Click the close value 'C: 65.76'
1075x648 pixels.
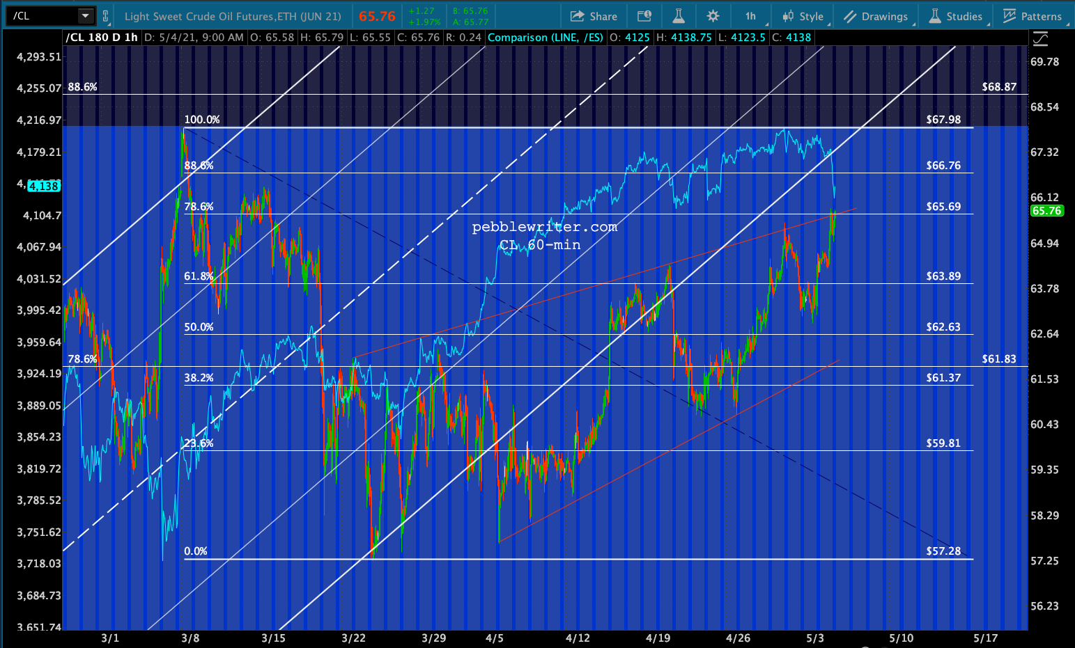(417, 38)
